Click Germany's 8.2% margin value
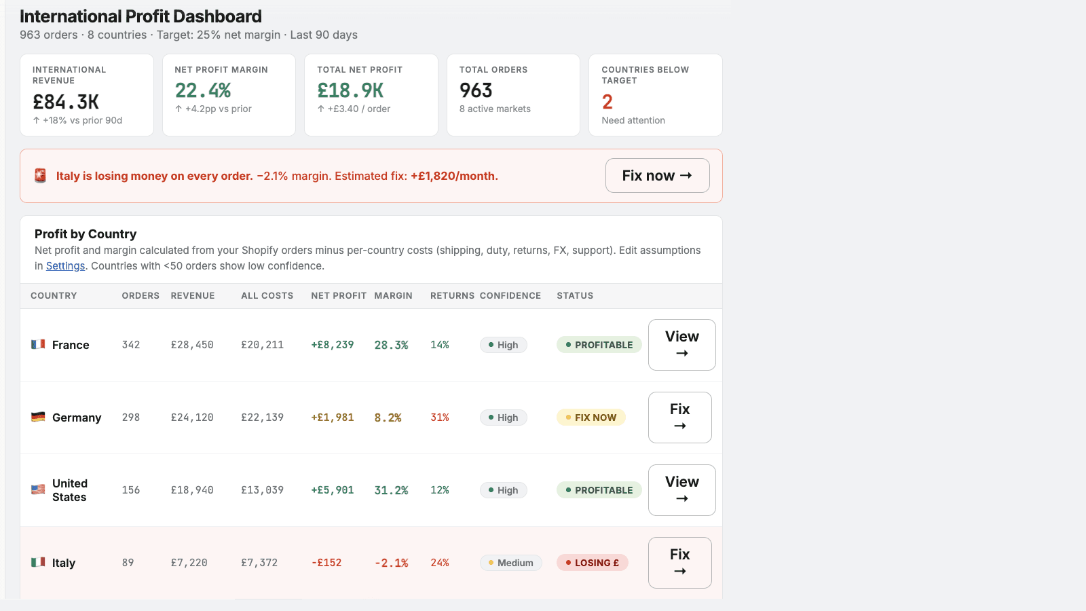The width and height of the screenshot is (1086, 611). tap(388, 418)
